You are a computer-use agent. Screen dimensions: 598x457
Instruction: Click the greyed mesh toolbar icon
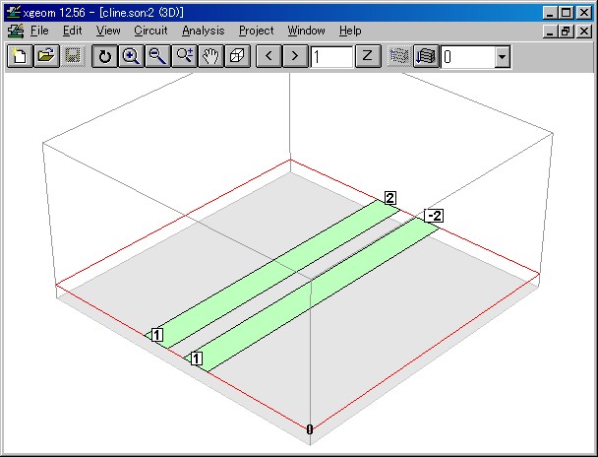tap(399, 56)
